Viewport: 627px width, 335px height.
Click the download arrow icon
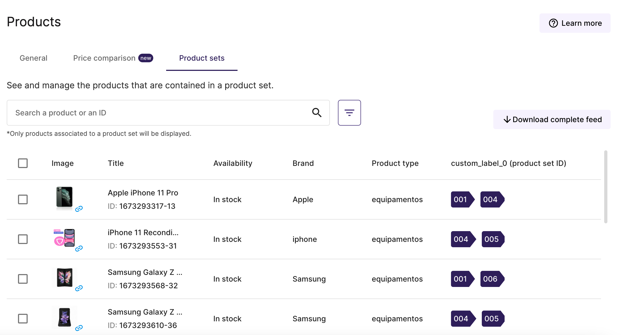[x=507, y=119]
